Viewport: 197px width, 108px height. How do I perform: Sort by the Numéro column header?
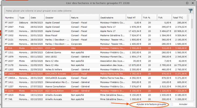click(x=11, y=17)
